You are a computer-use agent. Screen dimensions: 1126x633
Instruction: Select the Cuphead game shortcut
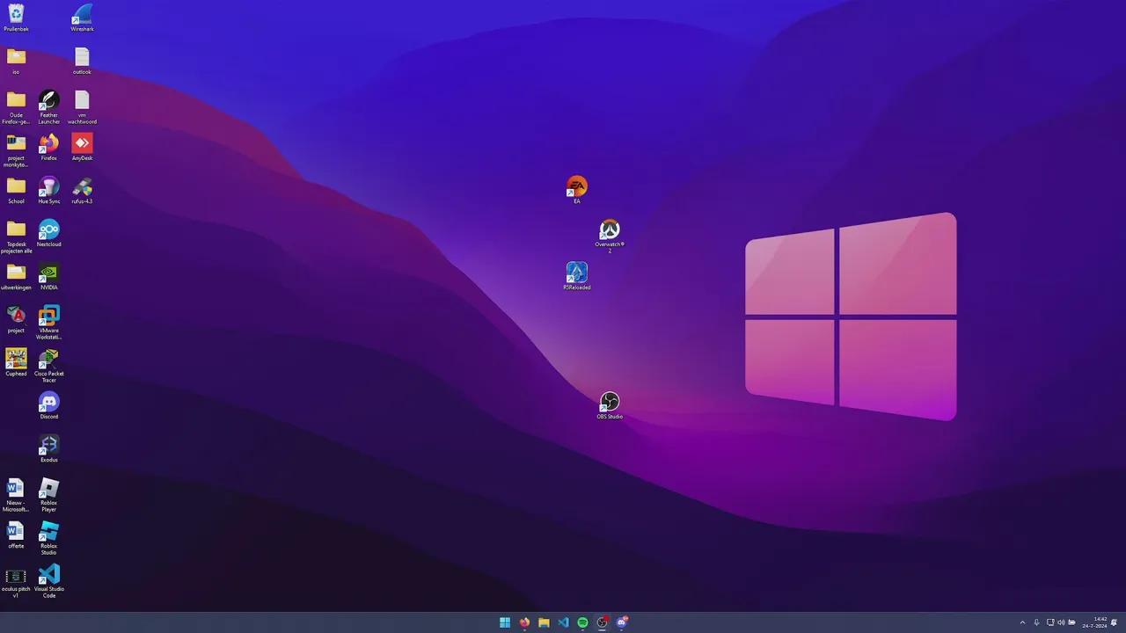[16, 362]
